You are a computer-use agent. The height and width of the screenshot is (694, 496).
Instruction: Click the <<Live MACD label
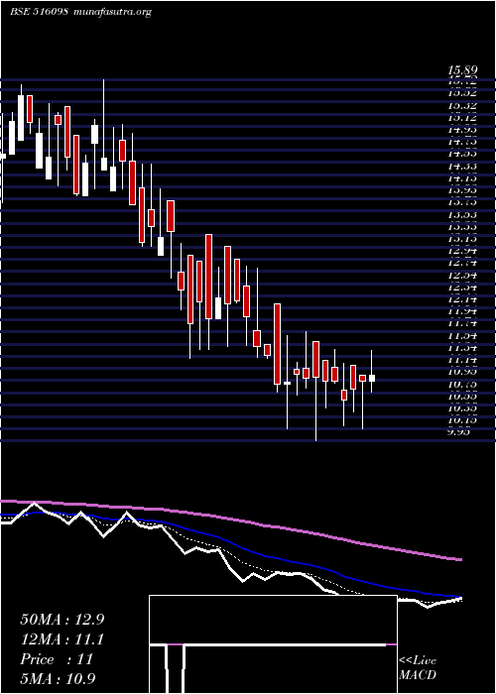[x=418, y=668]
